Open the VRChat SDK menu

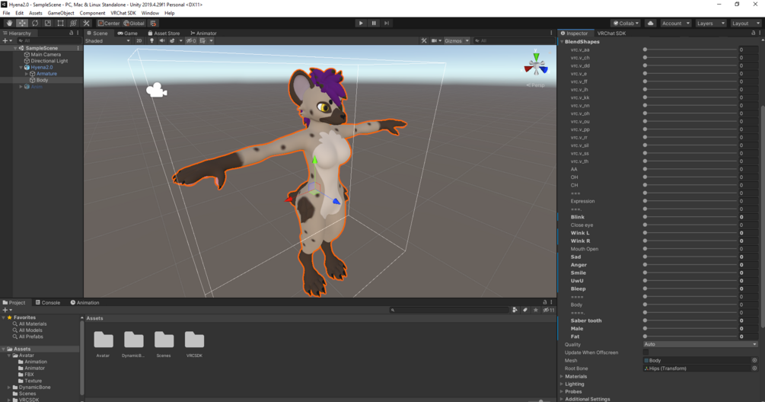pos(123,13)
